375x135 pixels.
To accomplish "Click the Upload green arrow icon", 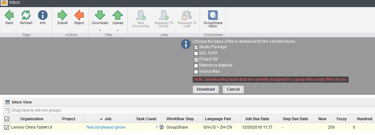I will (118, 15).
